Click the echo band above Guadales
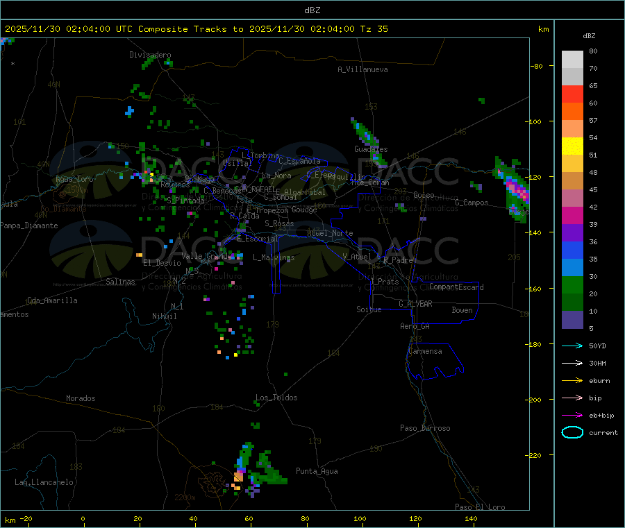 368,142
